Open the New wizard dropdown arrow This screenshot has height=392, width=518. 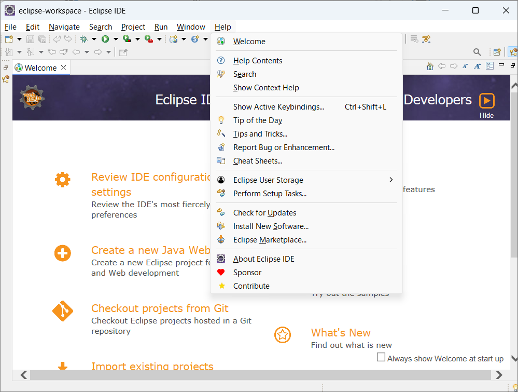click(20, 39)
